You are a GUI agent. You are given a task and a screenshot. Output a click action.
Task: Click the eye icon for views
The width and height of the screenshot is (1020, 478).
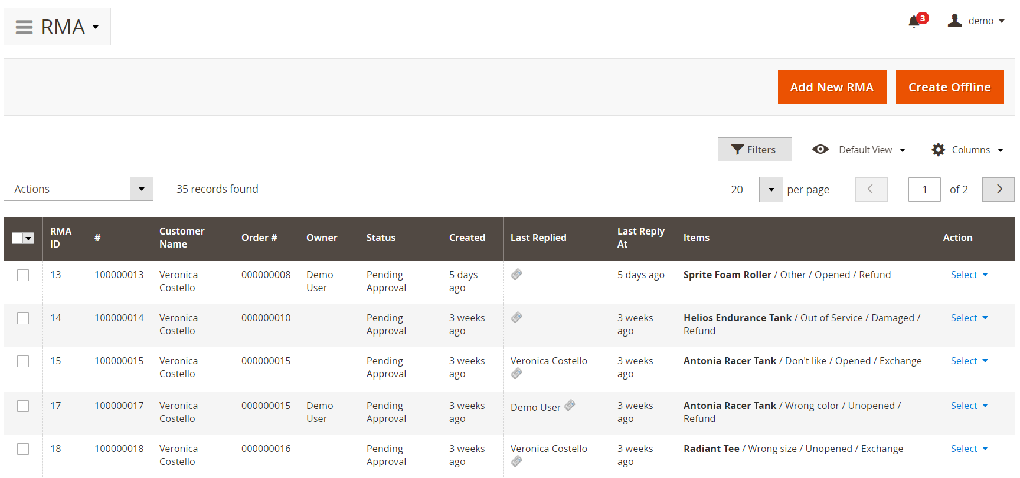(820, 150)
